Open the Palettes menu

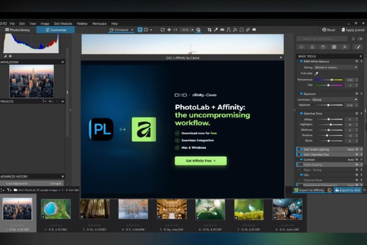pyautogui.click(x=82, y=23)
